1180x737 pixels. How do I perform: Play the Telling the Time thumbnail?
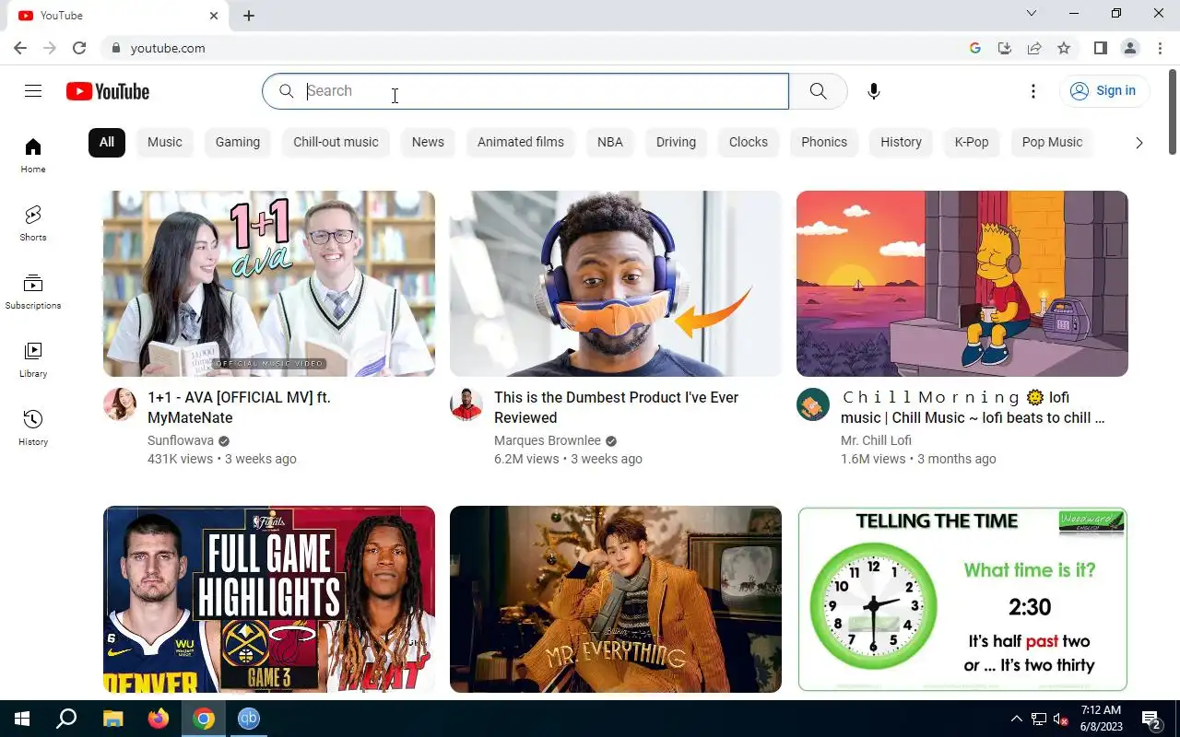pyautogui.click(x=962, y=599)
